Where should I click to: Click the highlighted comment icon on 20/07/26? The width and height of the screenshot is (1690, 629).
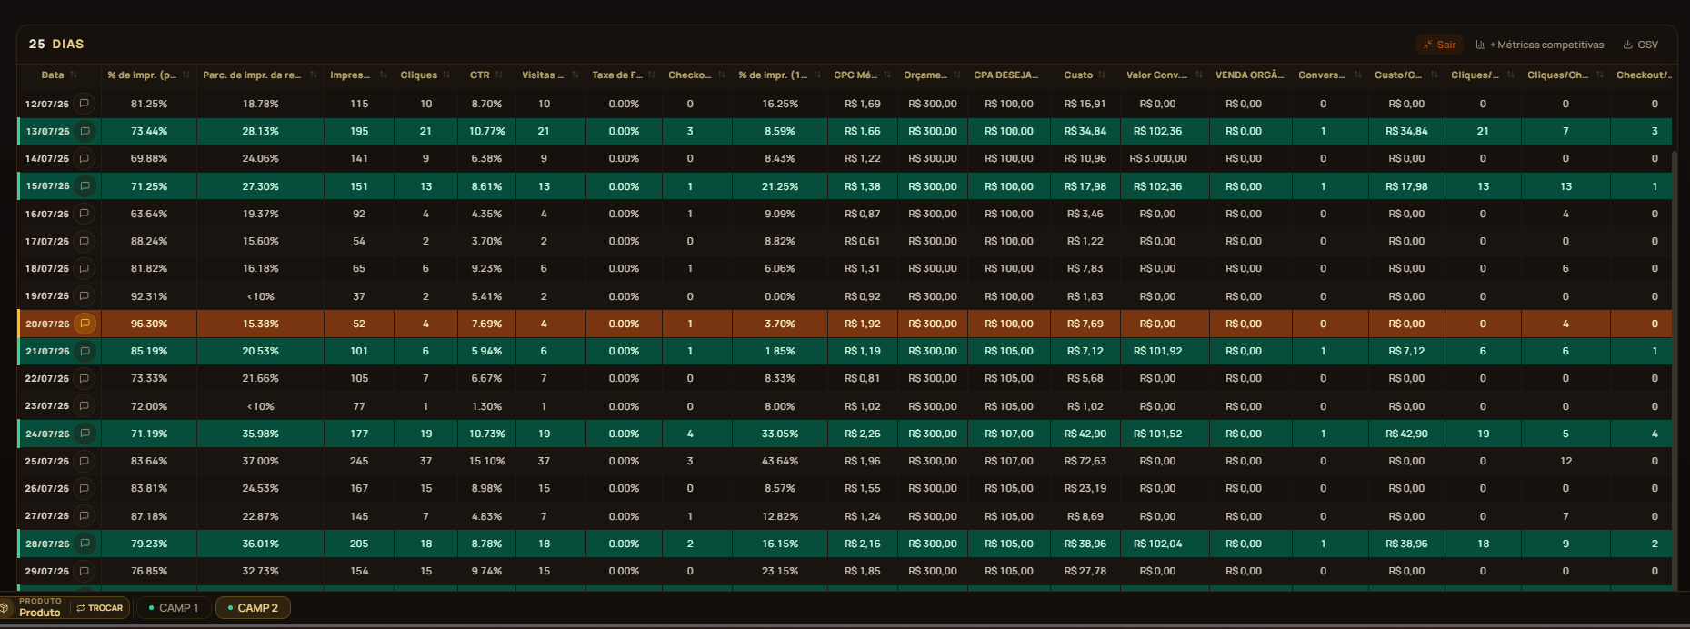coord(85,324)
